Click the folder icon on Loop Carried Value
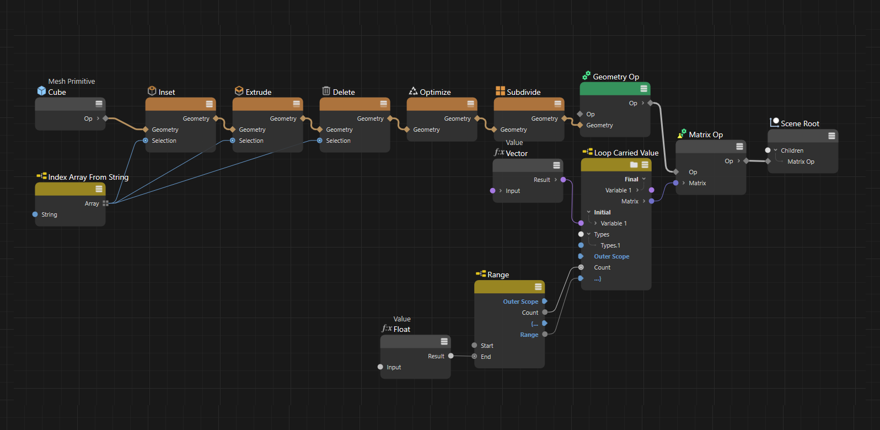Viewport: 880px width, 430px height. pyautogui.click(x=634, y=164)
